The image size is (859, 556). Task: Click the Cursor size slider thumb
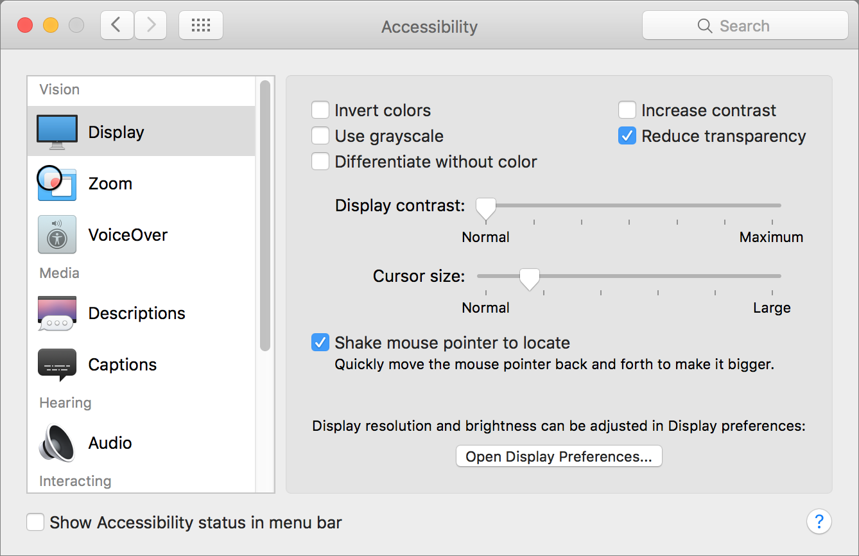click(530, 278)
